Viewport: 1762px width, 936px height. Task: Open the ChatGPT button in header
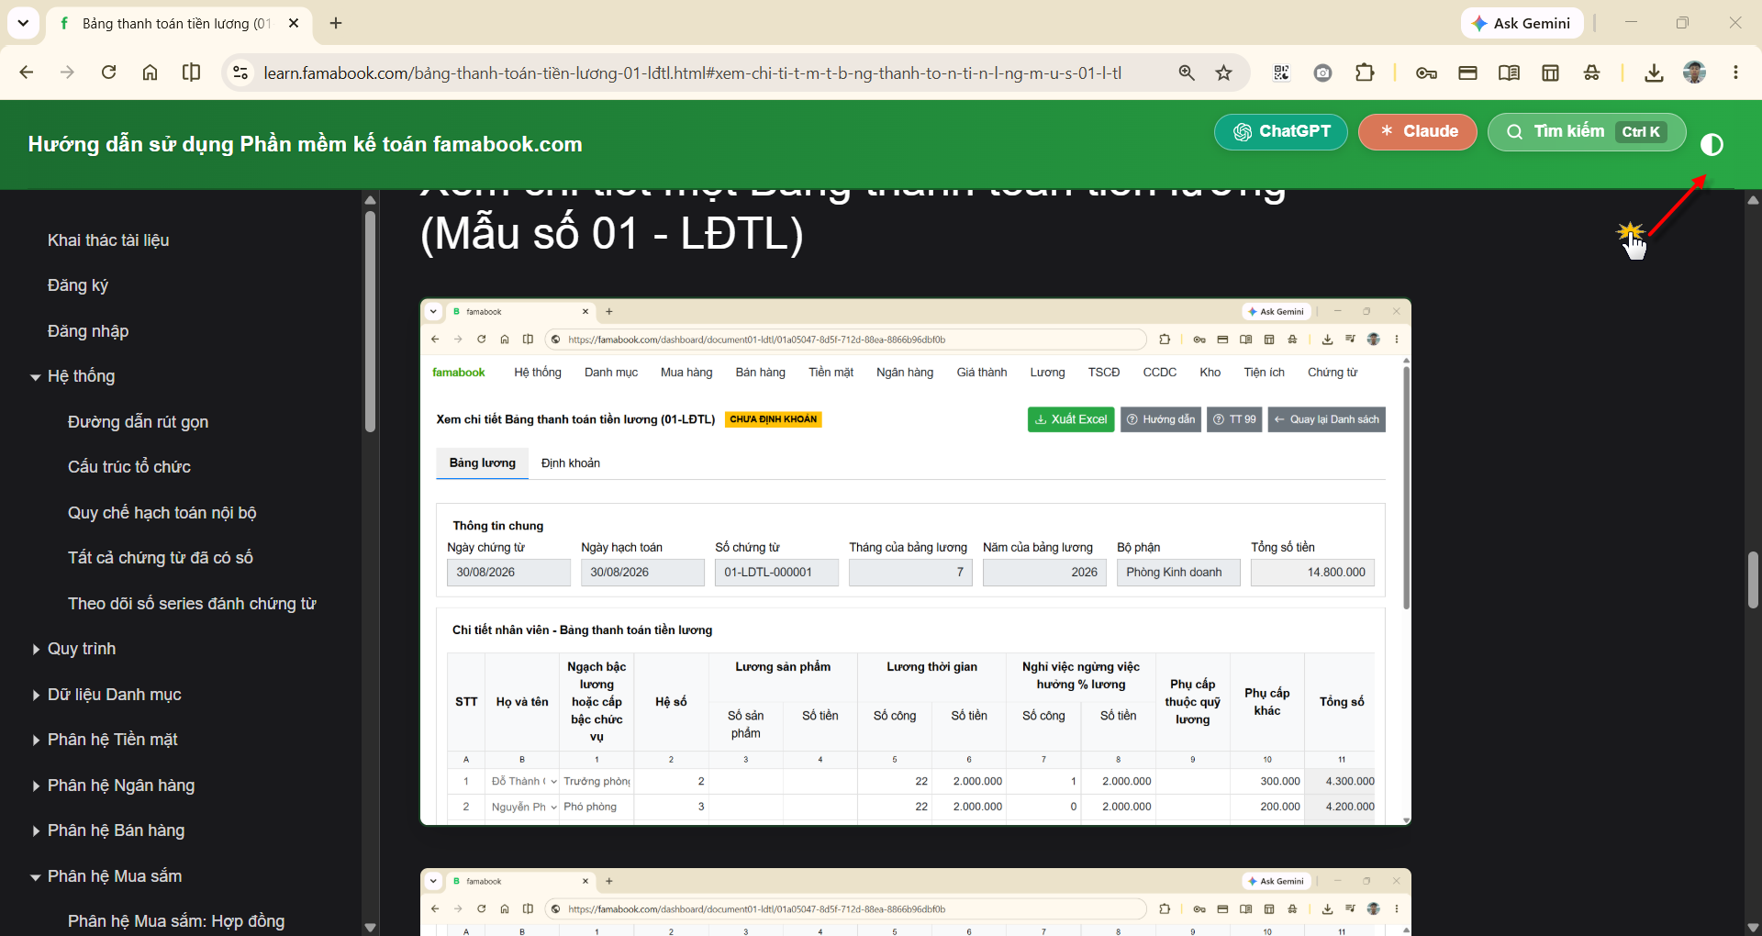click(1281, 132)
